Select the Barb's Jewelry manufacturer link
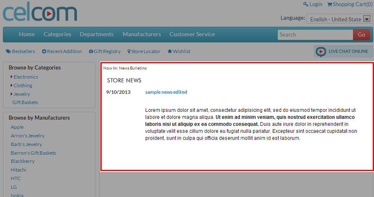 point(26,144)
